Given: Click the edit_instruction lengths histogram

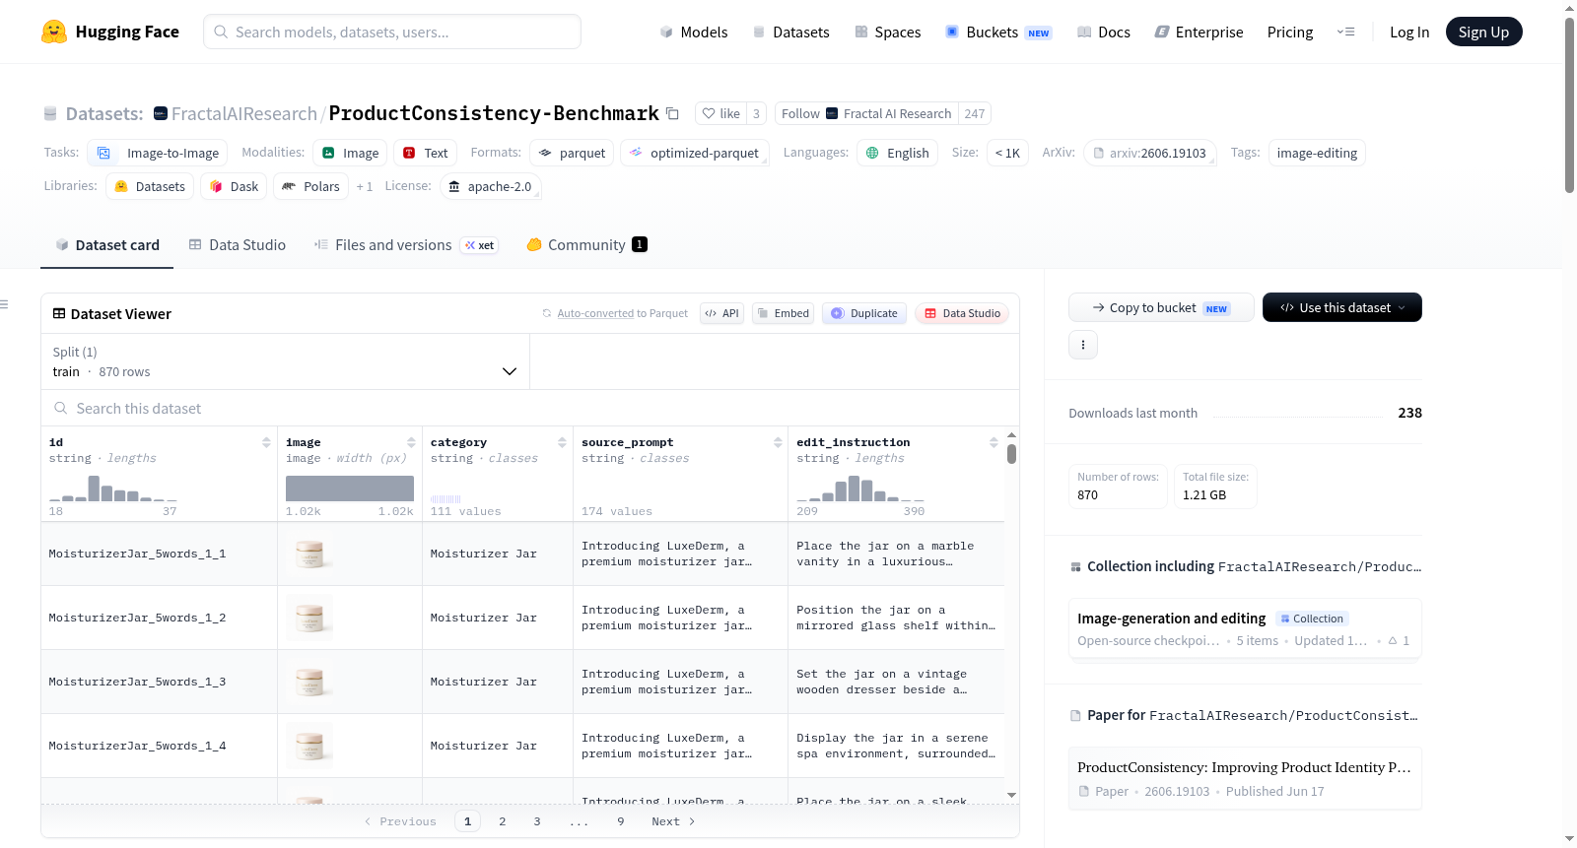Looking at the screenshot, I should coord(860,489).
